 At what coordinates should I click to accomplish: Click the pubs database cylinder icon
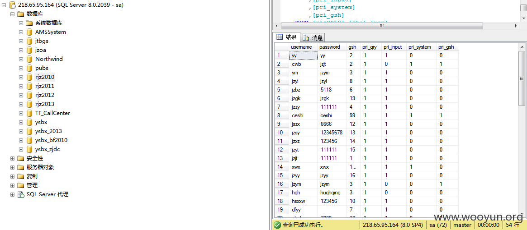coord(29,68)
